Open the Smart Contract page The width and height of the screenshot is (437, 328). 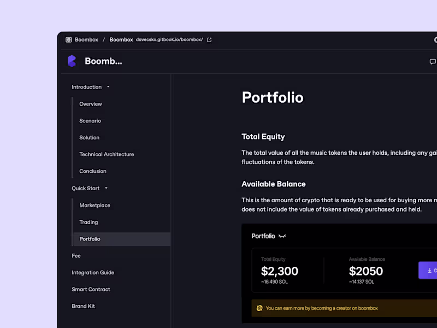[x=91, y=290]
